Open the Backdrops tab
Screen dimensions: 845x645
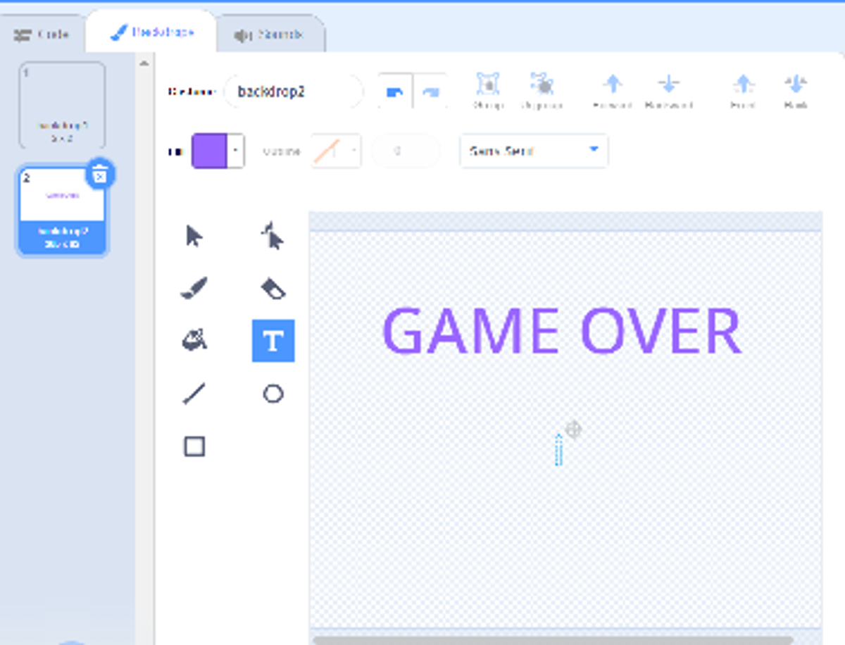coord(151,32)
